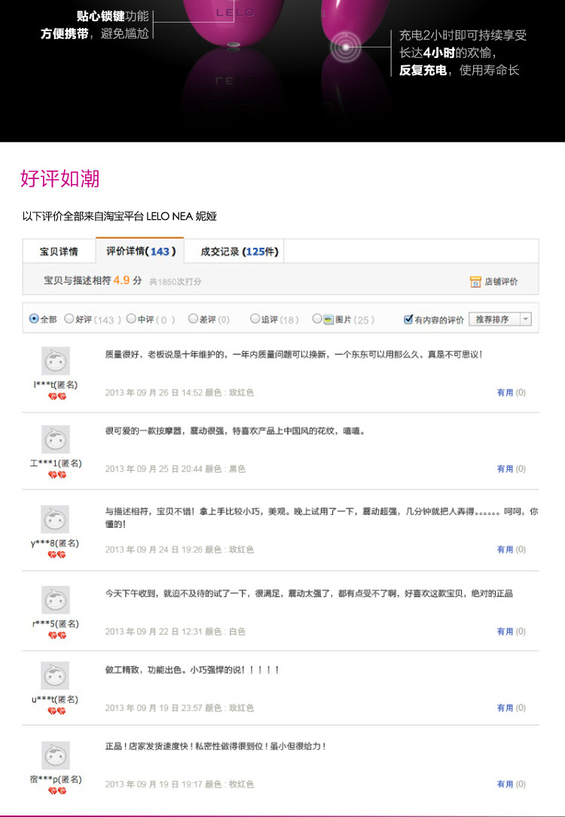This screenshot has width=565, height=817.
Task: Click the username y***8(匿名)
Action: [55, 543]
